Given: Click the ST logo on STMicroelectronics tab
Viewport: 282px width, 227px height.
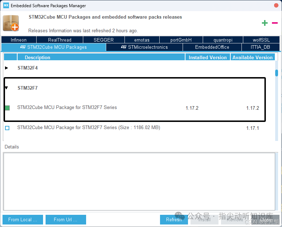Looking at the screenshot, I should [123, 47].
